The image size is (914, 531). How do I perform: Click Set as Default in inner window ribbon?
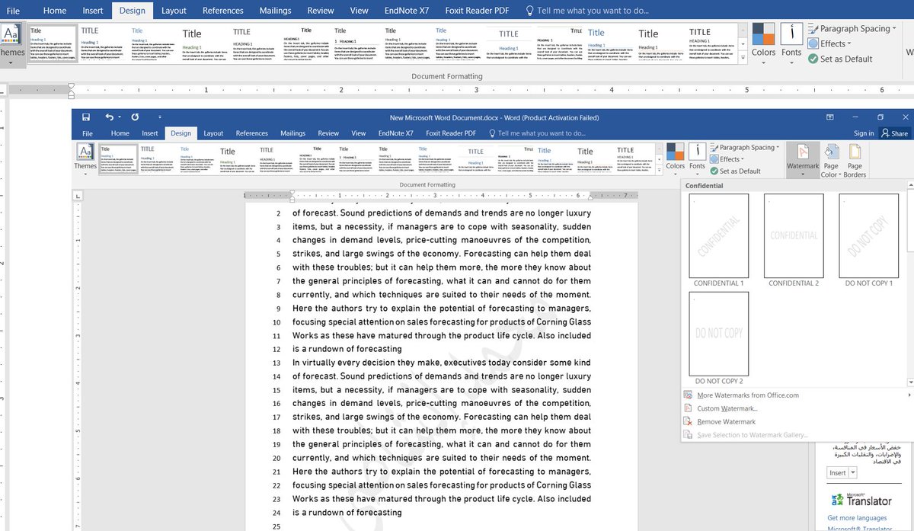(735, 171)
